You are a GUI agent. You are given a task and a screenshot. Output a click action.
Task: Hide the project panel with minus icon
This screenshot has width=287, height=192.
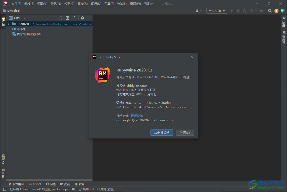[x=89, y=18]
